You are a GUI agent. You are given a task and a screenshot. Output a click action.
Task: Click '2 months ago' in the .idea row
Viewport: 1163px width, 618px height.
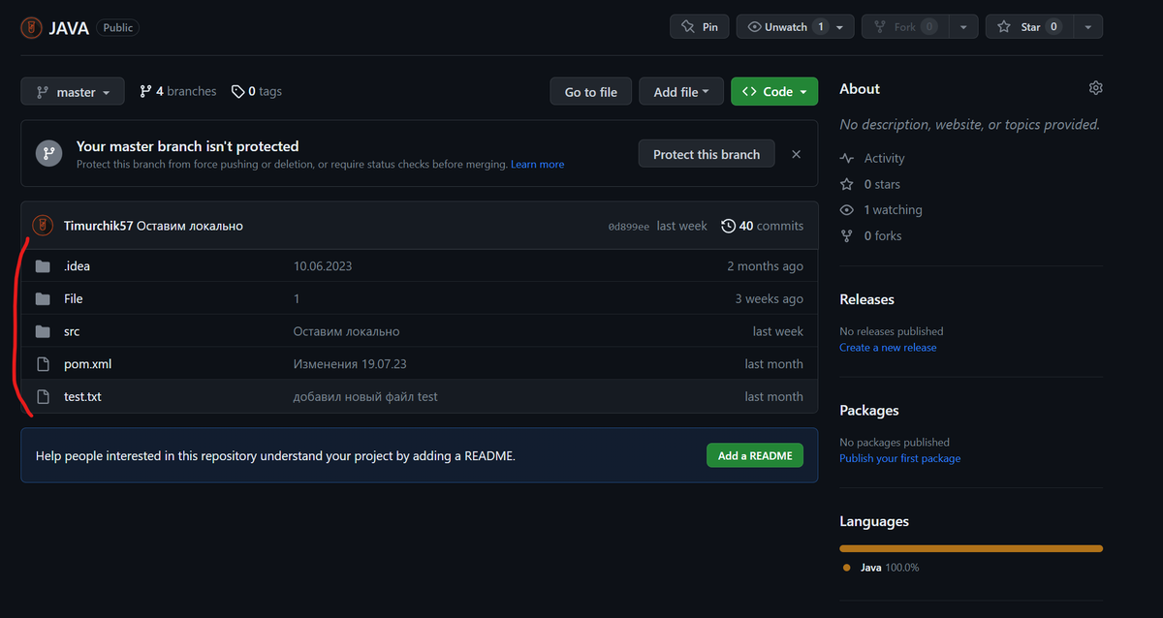coord(766,266)
